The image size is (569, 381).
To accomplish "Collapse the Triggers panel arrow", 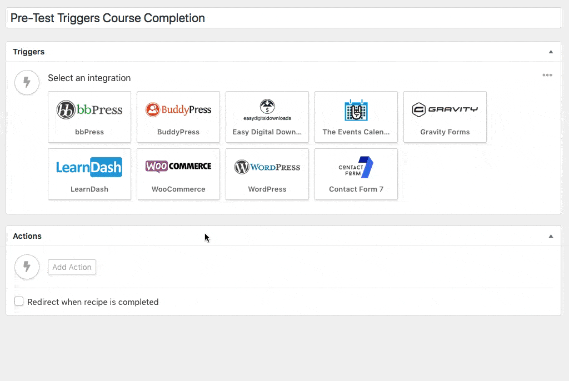I will pyautogui.click(x=551, y=52).
